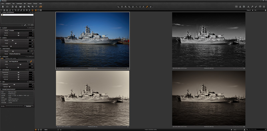Pick white balance with the orange eyedropper
The height and width of the screenshot is (131, 267).
pos(31,61)
